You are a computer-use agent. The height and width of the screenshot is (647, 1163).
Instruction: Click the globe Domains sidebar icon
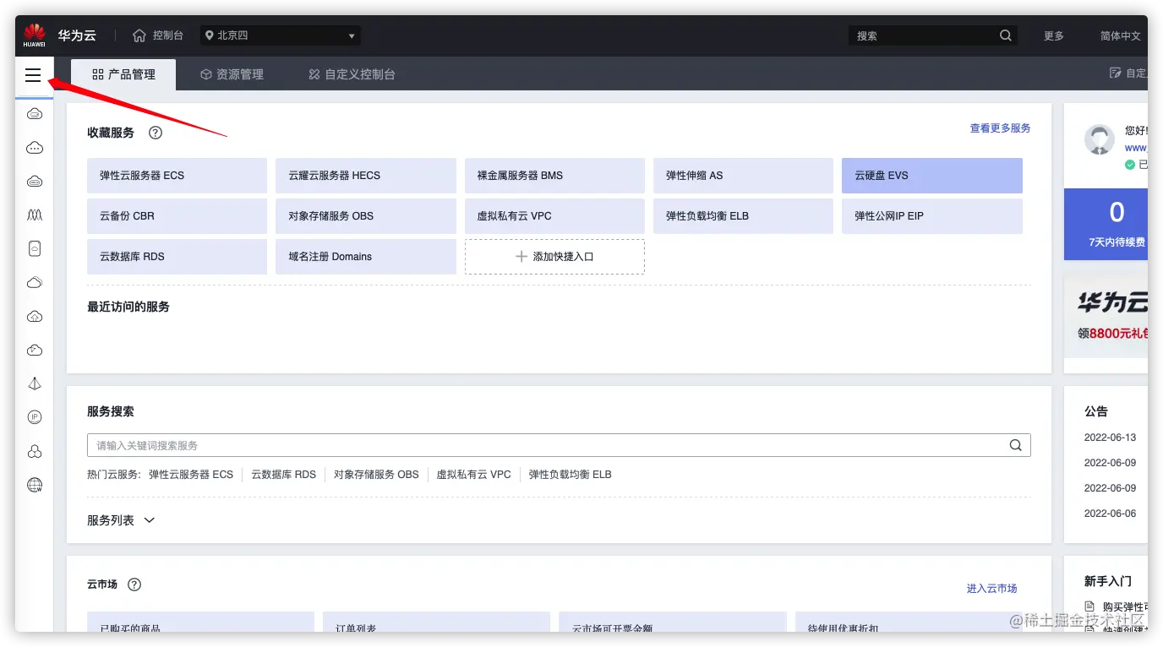coord(35,486)
